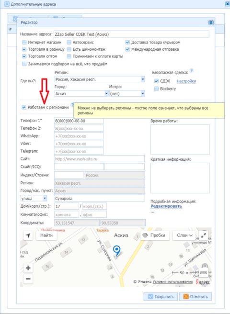Open the Метро dropdown

tap(143, 93)
